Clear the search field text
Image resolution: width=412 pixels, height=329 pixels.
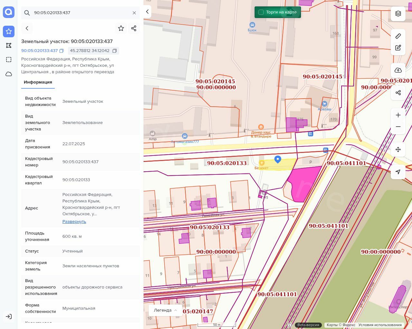coord(134,13)
